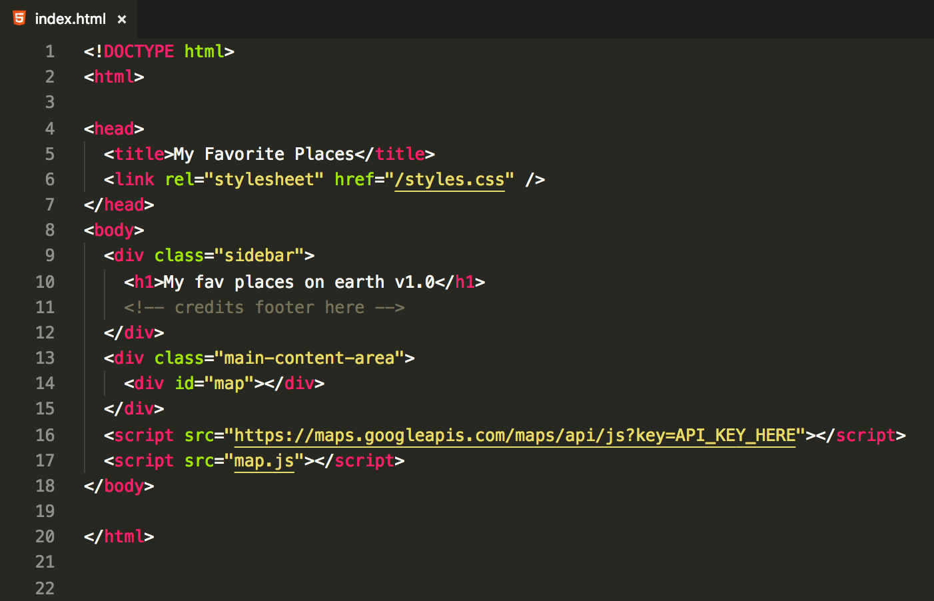The image size is (934, 601).
Task: Open the Google Maps API script URL
Action: pos(515,436)
